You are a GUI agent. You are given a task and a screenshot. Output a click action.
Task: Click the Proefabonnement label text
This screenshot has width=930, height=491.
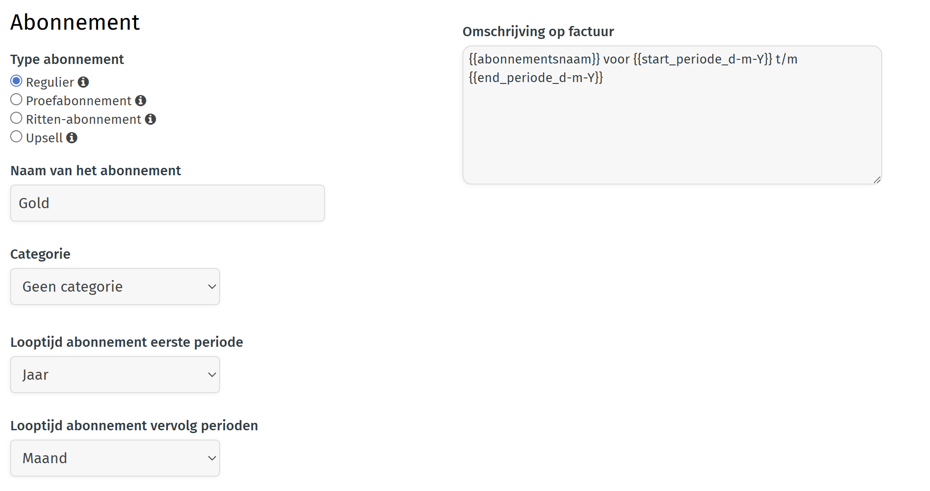(x=78, y=101)
